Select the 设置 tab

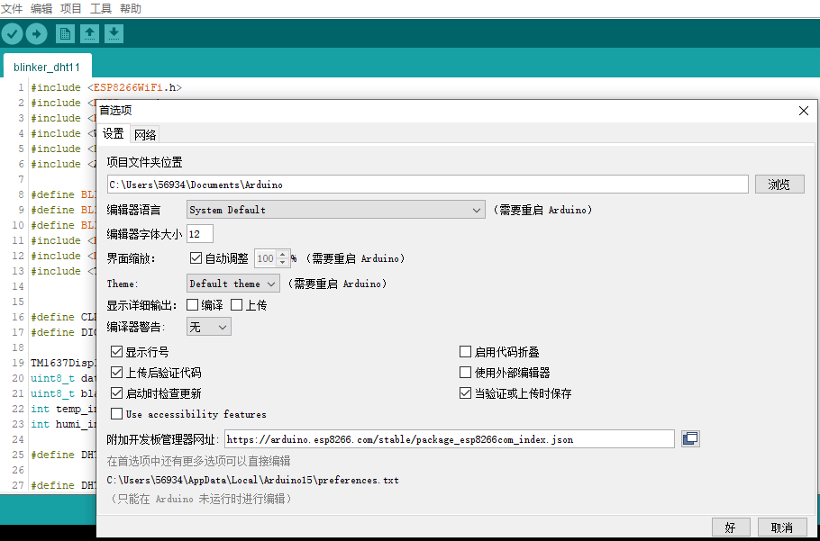(114, 134)
